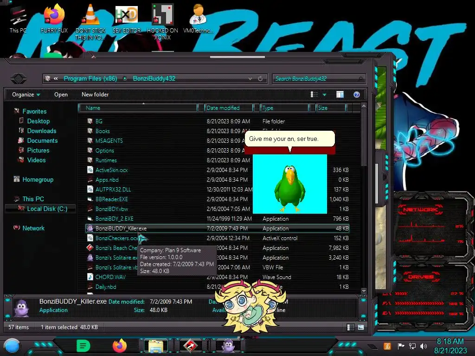The image size is (475, 356).
Task: Open the FURRY FUX Firefox shortcut
Action: tap(54, 19)
